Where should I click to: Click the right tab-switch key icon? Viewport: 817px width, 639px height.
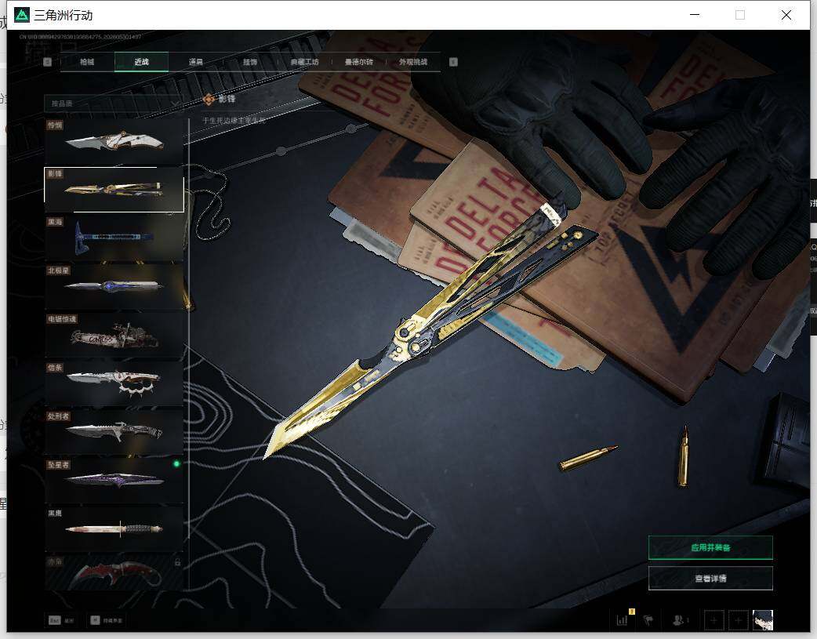tap(453, 62)
